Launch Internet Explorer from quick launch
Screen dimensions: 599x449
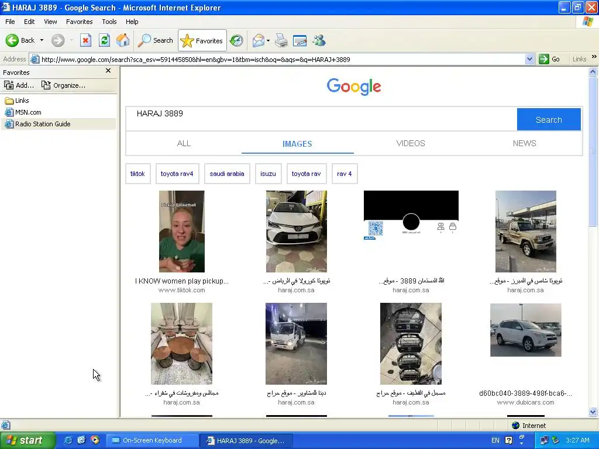click(68, 440)
